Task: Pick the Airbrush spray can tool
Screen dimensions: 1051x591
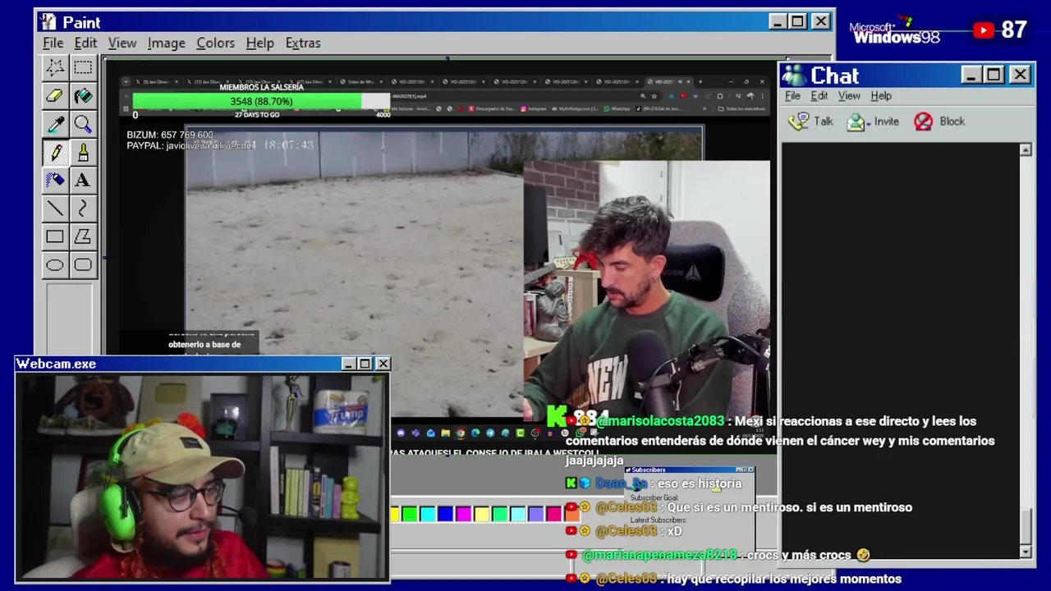Action: click(x=55, y=181)
